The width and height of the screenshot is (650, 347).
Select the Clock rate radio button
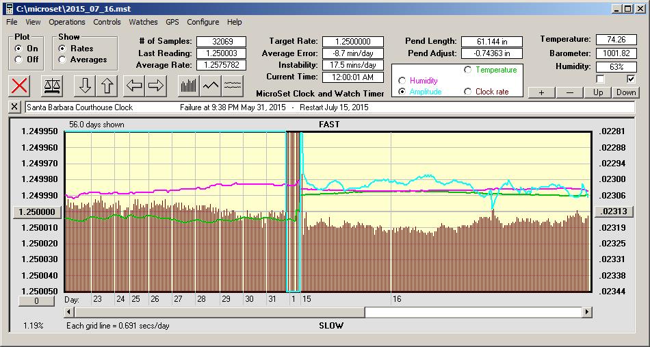pos(467,92)
